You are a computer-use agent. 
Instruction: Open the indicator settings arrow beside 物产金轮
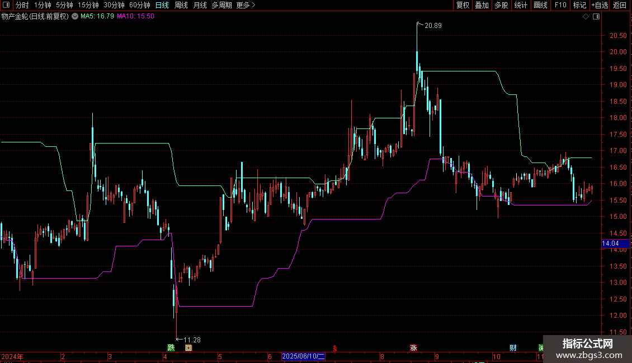coord(75,16)
